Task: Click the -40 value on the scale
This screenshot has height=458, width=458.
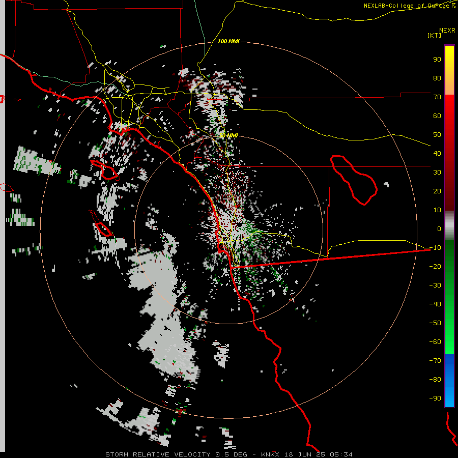Action: pyautogui.click(x=435, y=304)
